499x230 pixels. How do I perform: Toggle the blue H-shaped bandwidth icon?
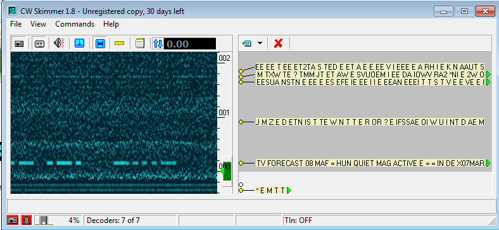tap(100, 43)
